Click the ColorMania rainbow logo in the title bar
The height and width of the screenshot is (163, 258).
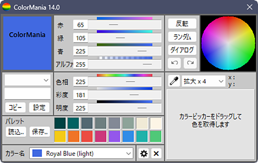(7, 7)
